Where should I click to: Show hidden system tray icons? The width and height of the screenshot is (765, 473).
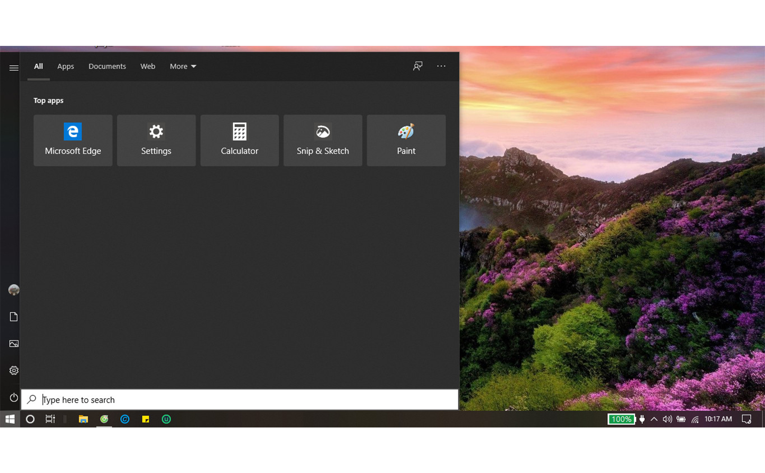point(654,419)
